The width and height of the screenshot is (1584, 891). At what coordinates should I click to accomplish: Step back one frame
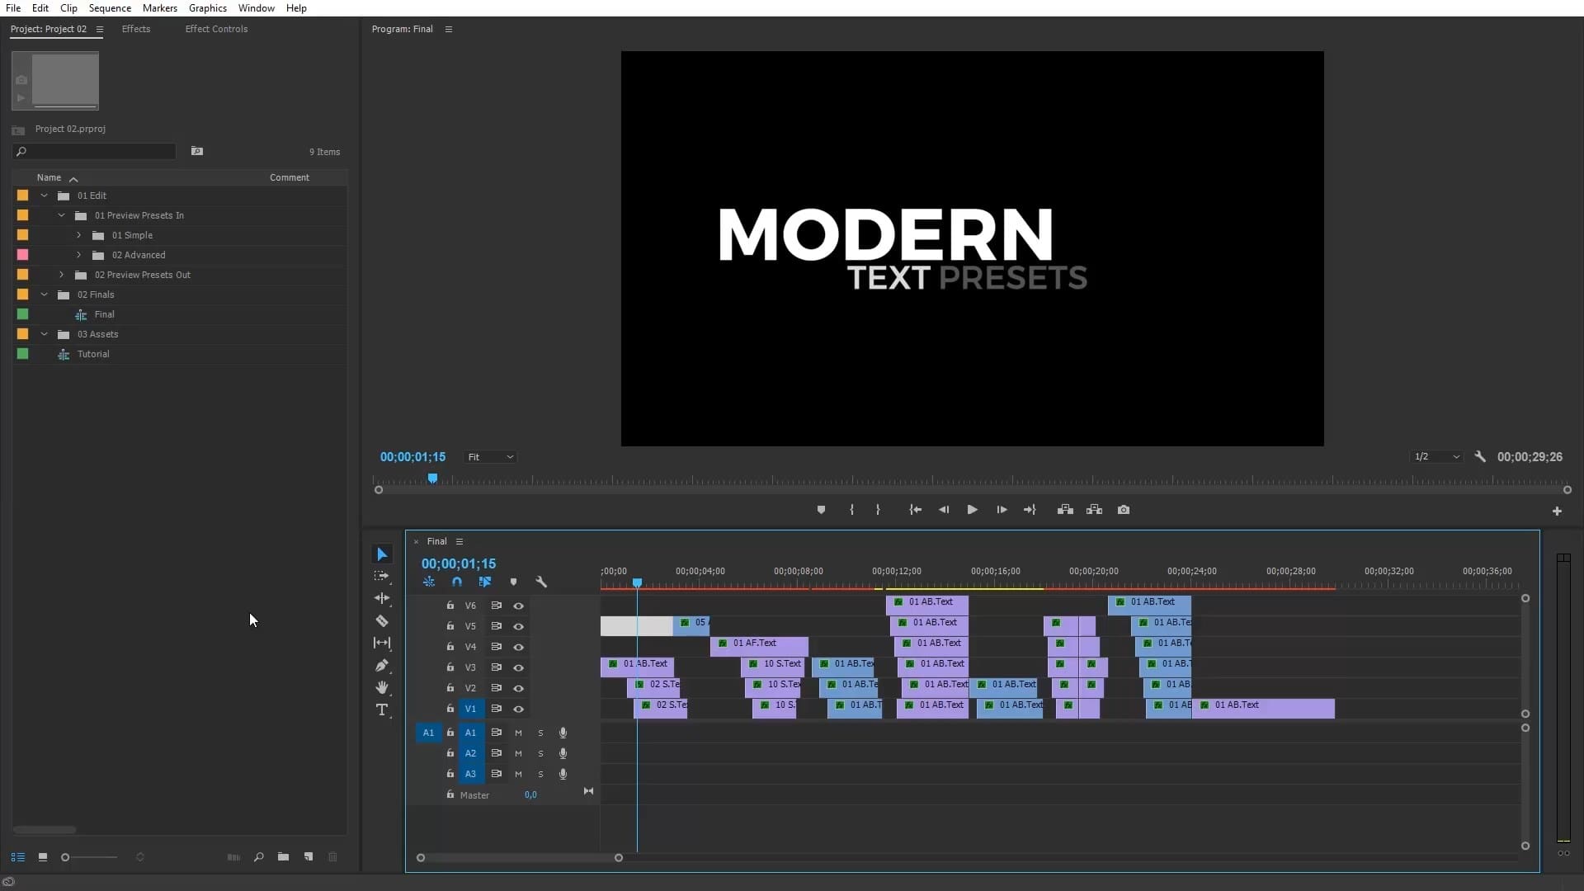(944, 510)
